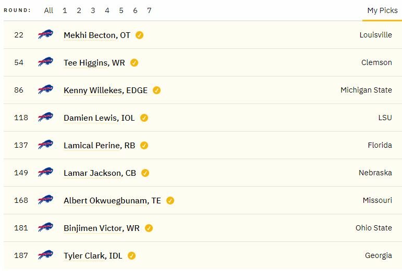This screenshot has height=271, width=402.
Task: Filter draft picks to round 1
Action: tap(65, 10)
